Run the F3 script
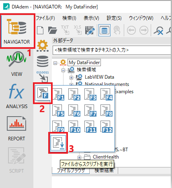Image resolution: width=172 pixels, height=188 pixels. pos(90,94)
